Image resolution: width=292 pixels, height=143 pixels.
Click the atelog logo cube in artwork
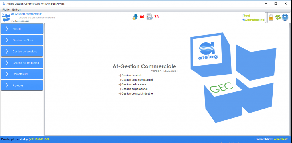211,55
